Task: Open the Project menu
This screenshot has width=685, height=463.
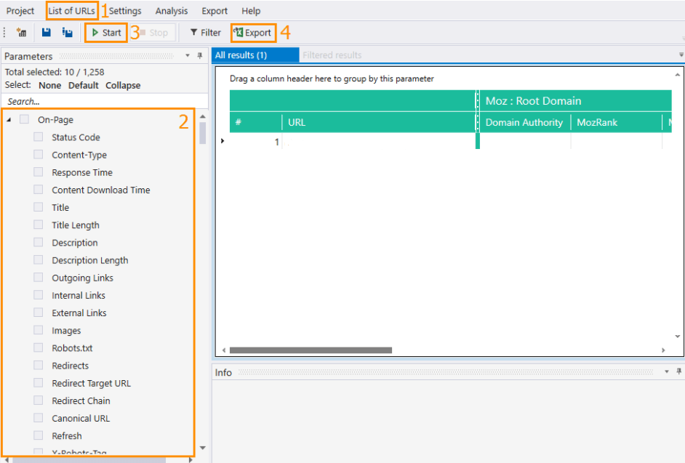Action: (20, 11)
